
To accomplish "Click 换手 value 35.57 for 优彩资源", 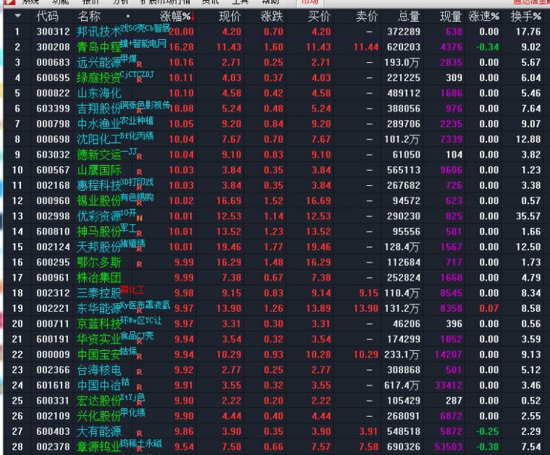I will 528,216.
